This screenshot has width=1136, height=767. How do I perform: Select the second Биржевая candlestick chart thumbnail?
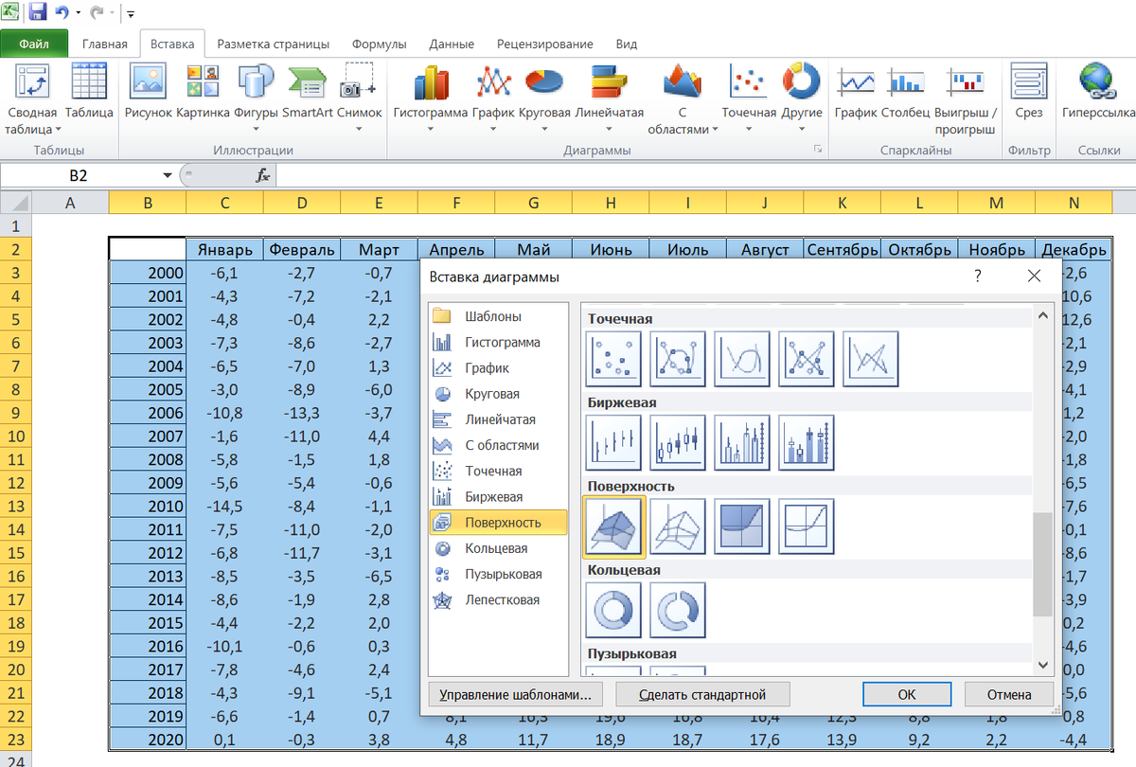coord(678,442)
